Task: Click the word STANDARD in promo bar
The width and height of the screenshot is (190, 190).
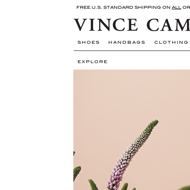Action: pyautogui.click(x=118, y=8)
